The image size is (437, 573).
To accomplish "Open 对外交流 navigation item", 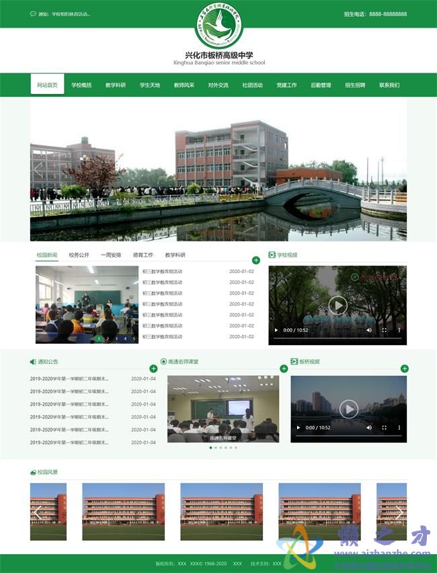I will click(x=218, y=85).
